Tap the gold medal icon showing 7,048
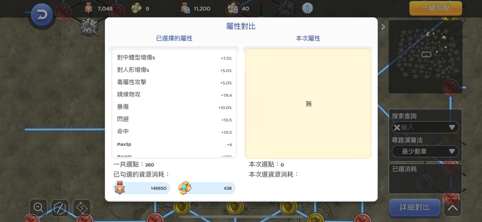 (x=88, y=8)
